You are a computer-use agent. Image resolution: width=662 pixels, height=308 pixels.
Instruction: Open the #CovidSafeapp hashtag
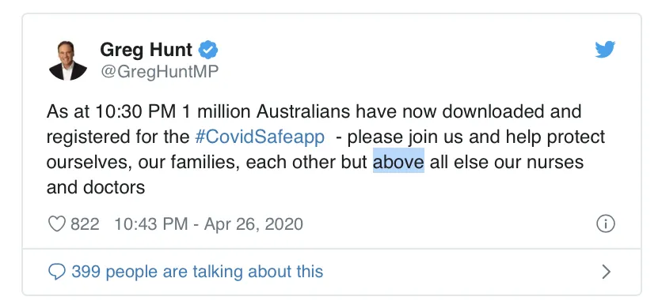coord(260,137)
